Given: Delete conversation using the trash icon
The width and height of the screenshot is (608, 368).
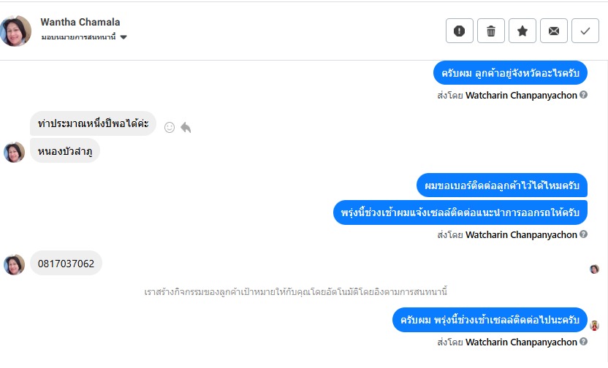Looking at the screenshot, I should tap(490, 31).
